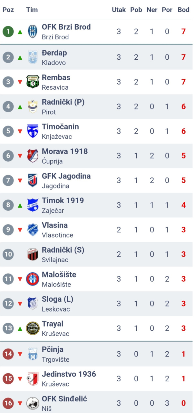Click the Pčinja Trgovište points value

click(183, 354)
